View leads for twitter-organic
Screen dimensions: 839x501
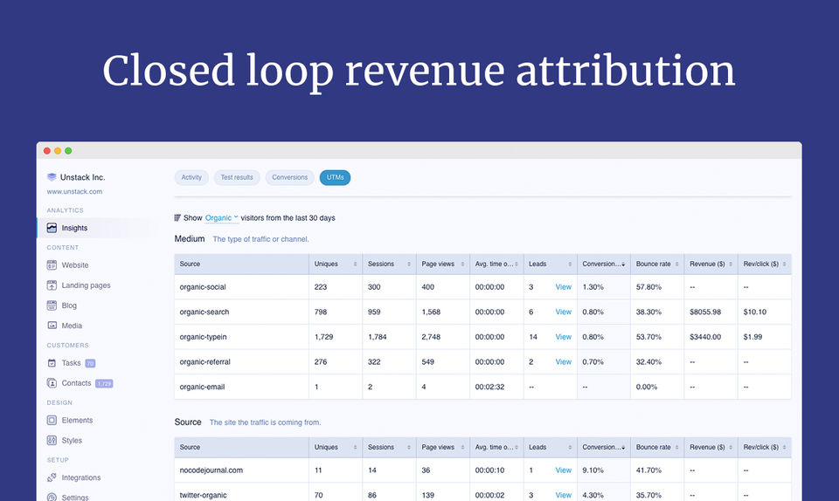(x=564, y=495)
